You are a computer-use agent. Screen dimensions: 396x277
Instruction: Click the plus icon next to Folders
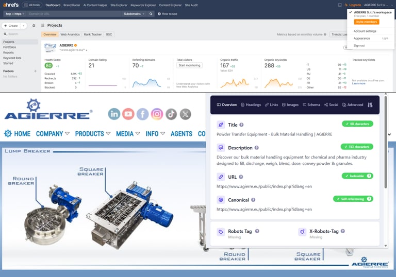pos(35,71)
